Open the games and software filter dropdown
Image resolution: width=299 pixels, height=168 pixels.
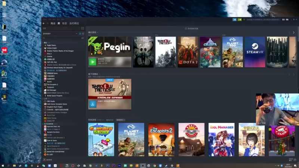[x=60, y=34]
